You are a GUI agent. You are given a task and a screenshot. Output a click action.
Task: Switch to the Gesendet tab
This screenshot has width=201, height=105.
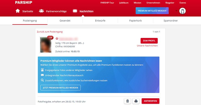tap(65, 21)
